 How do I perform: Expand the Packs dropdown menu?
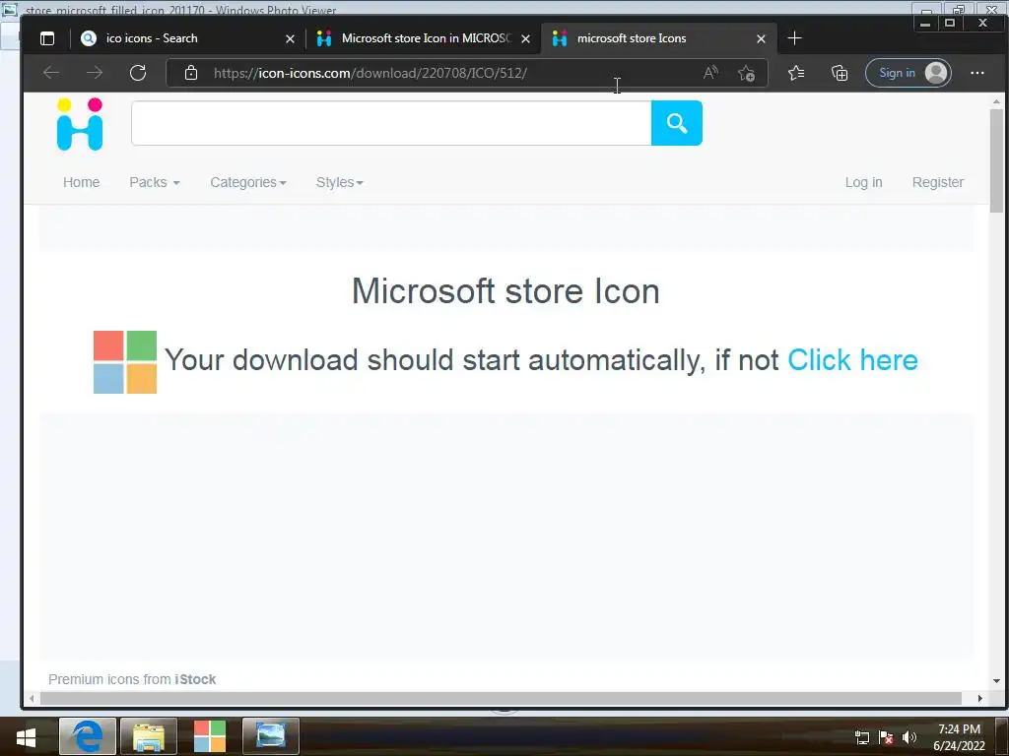tap(155, 182)
